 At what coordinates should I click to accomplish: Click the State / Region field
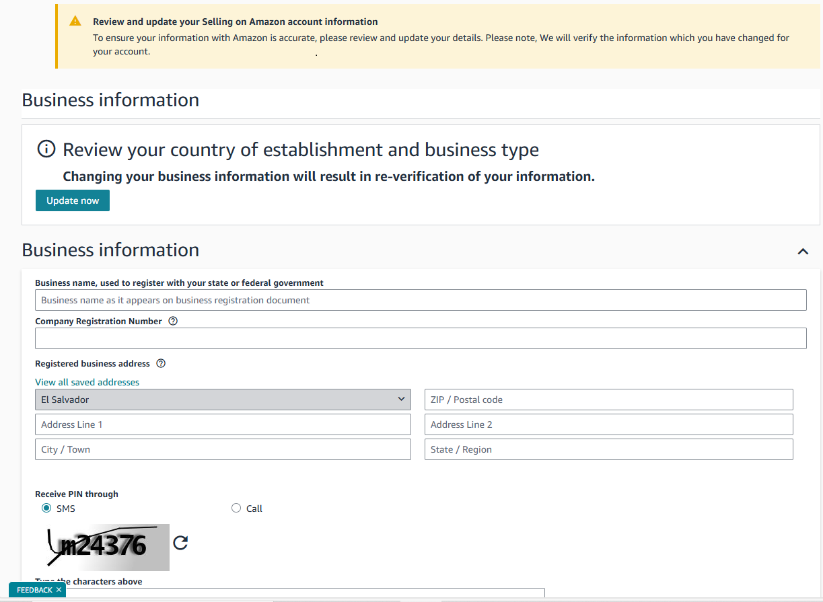[x=609, y=449]
